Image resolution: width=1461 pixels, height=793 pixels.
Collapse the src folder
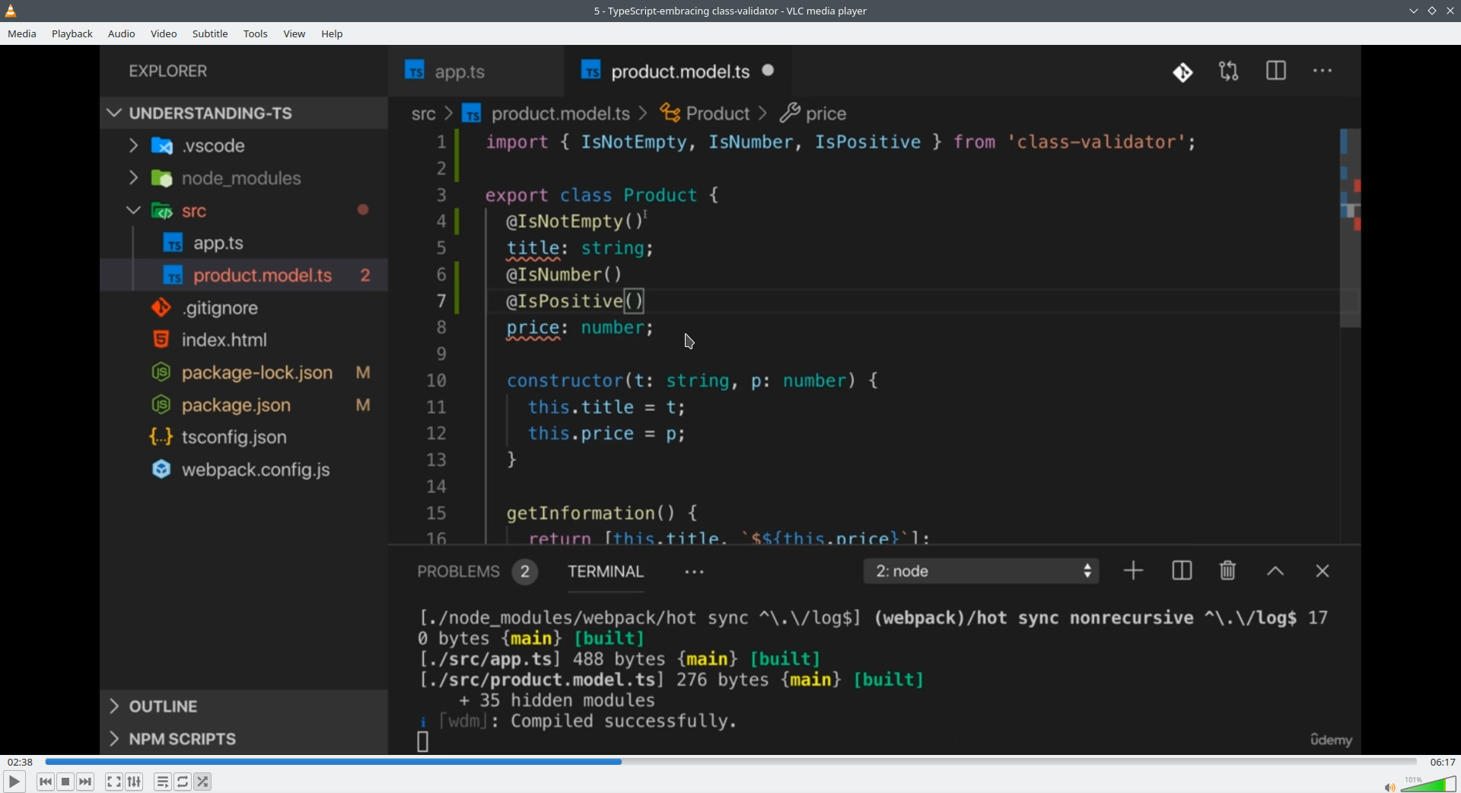[243, 211]
